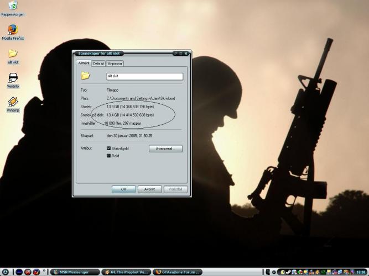Expand hidden system tray icons arrow
The height and width of the screenshot is (276, 369).
[275, 272]
